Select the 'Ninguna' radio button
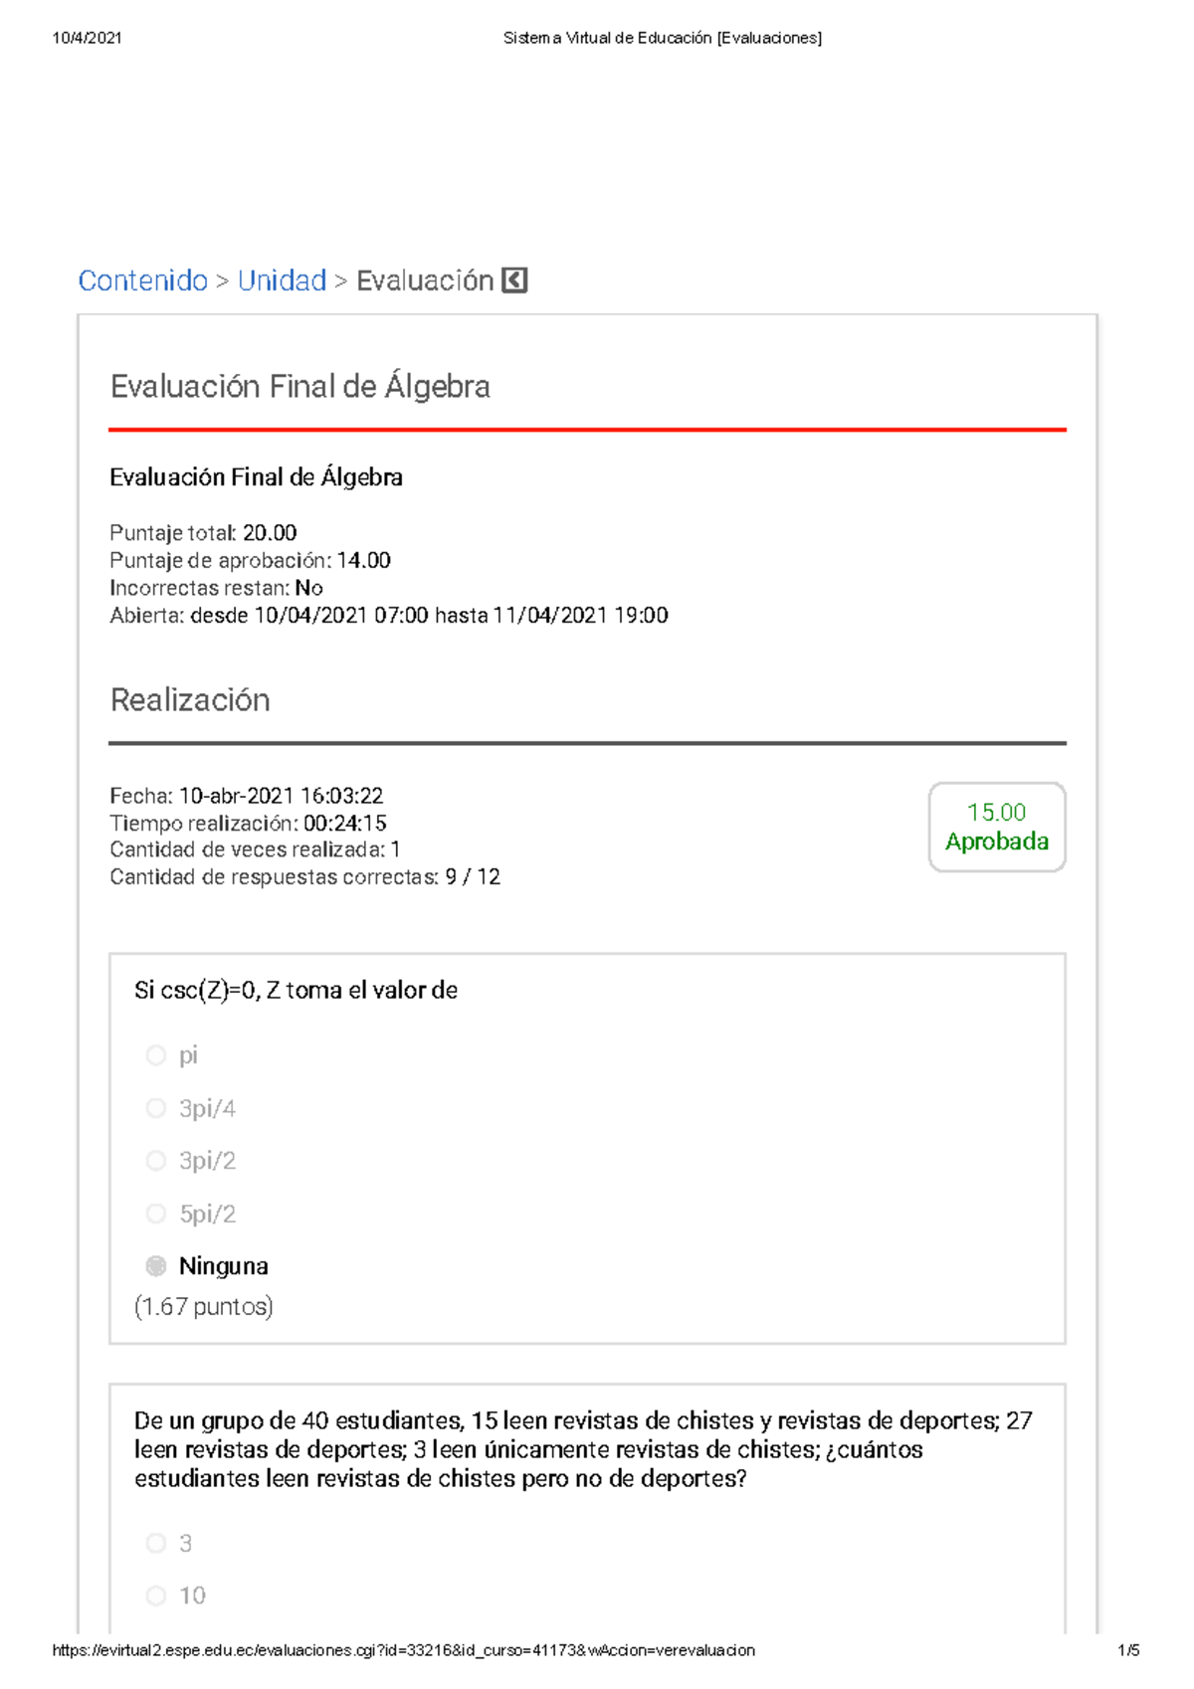Viewport: 1194px width, 1689px height. (156, 1266)
